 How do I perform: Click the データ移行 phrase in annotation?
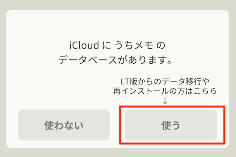(x=186, y=81)
